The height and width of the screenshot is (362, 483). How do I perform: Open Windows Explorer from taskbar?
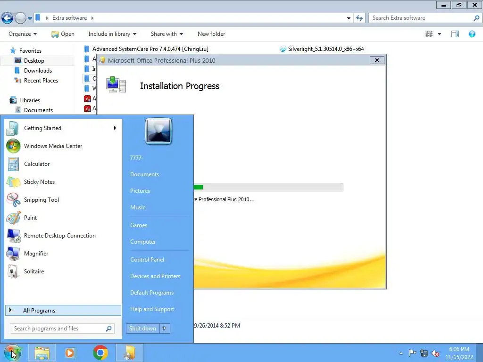click(x=42, y=353)
